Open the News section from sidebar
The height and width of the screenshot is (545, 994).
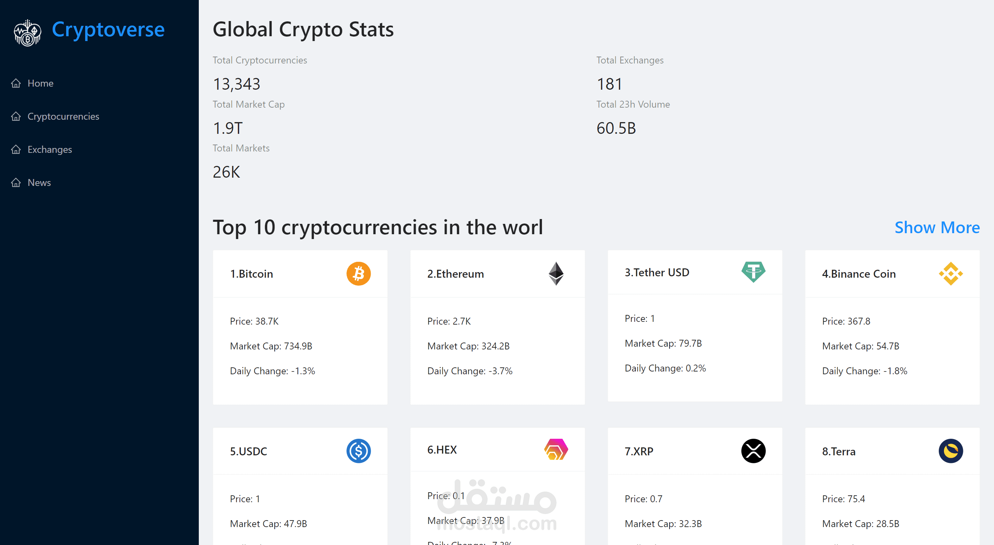[39, 182]
